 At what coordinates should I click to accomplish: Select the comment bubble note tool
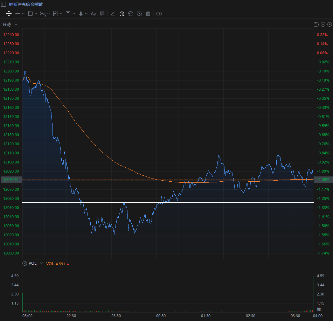(x=102, y=14)
